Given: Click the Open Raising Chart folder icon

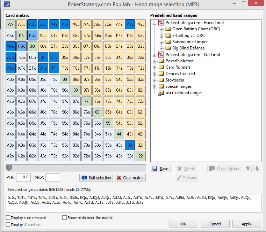Looking at the screenshot, I should point(168,29).
